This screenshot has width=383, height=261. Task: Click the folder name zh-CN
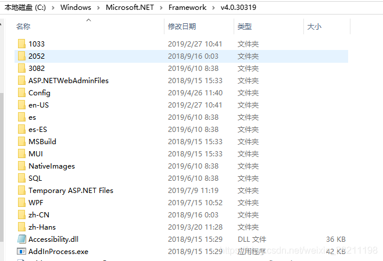[x=39, y=215]
